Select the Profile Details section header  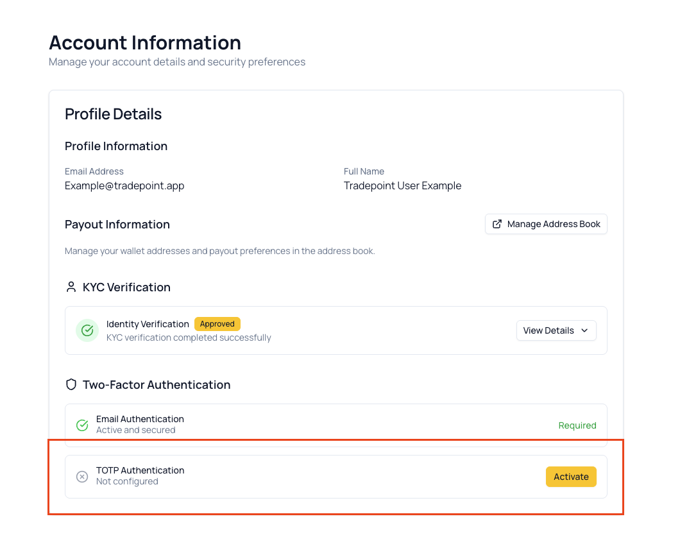pyautogui.click(x=113, y=114)
